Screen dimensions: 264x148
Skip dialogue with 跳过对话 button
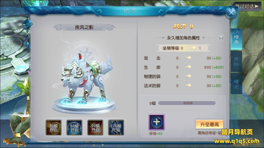246,6
